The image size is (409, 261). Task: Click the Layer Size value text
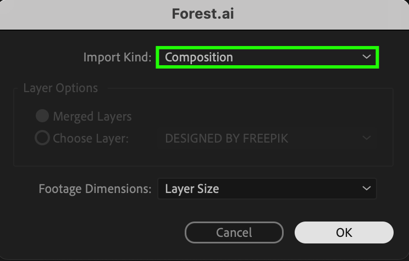point(192,189)
